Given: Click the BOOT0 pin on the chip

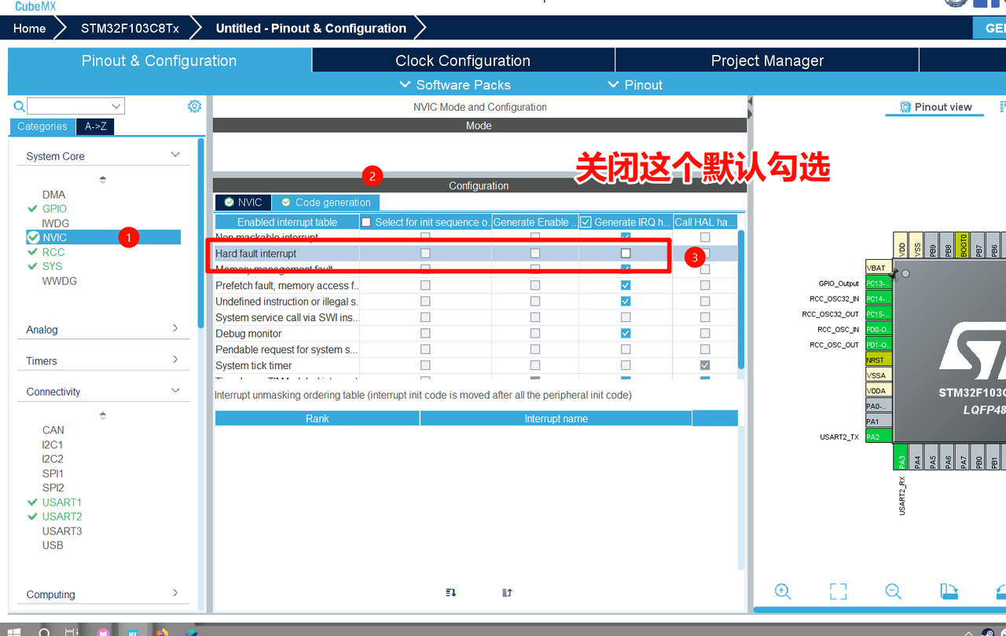Looking at the screenshot, I should coord(964,245).
